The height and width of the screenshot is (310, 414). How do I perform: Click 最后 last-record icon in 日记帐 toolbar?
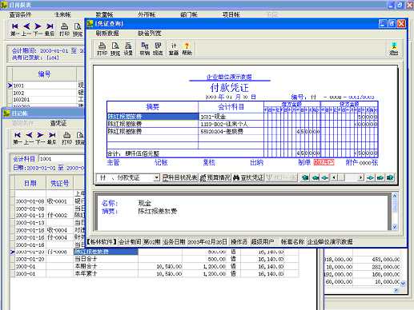[x=52, y=138]
